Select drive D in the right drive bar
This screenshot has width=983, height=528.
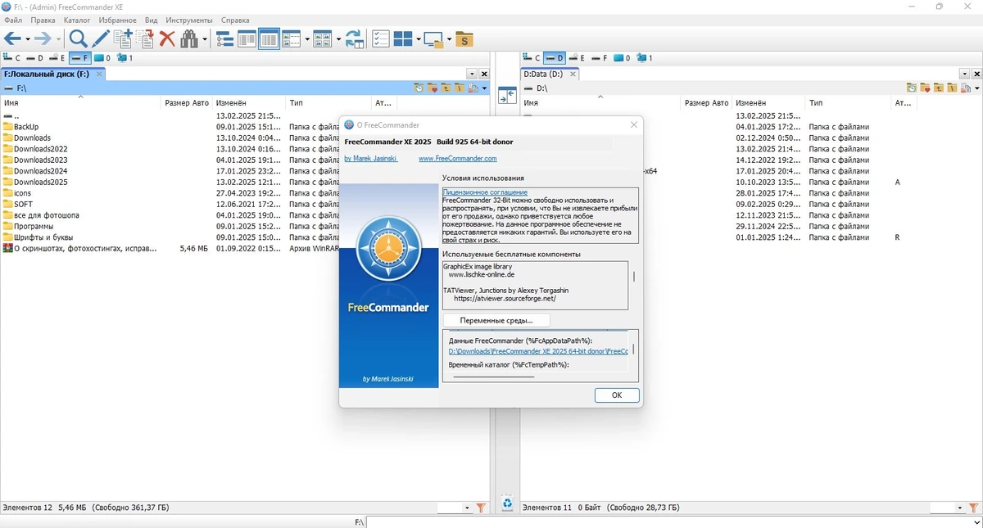(x=555, y=58)
